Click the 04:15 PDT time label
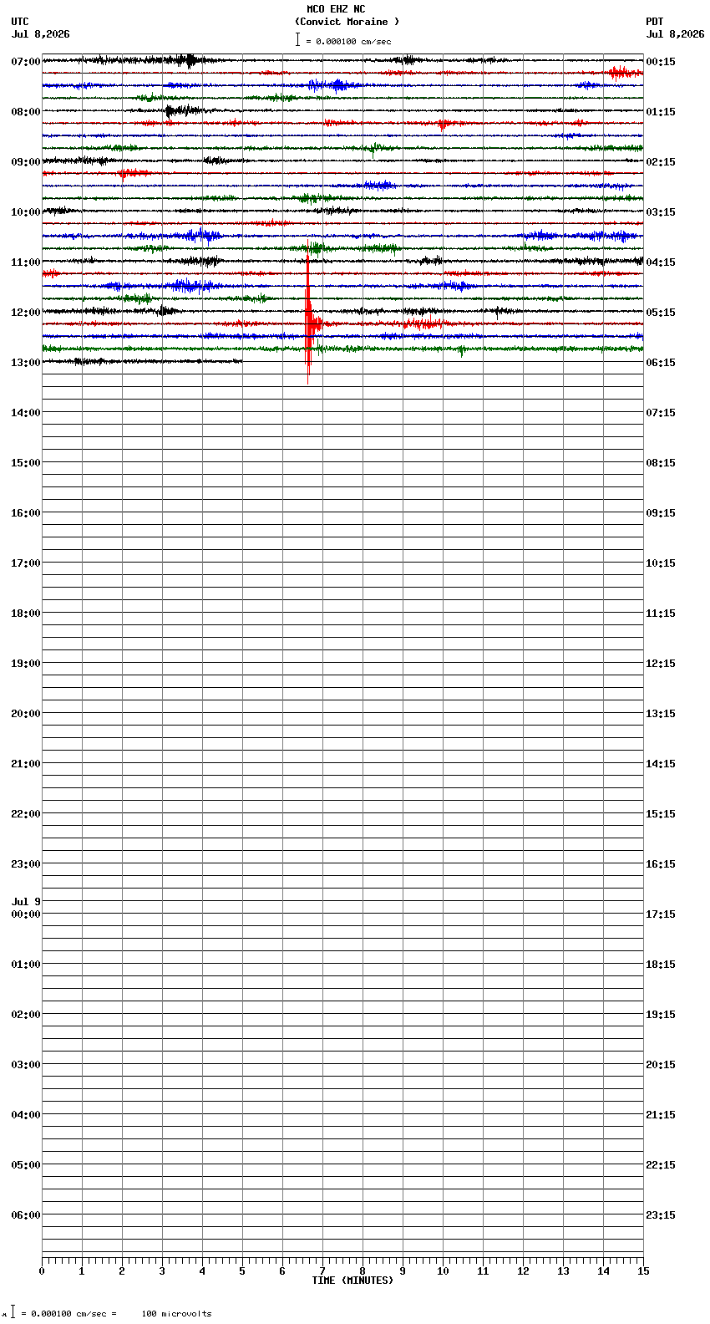This screenshot has width=710, height=1324. pyautogui.click(x=660, y=262)
